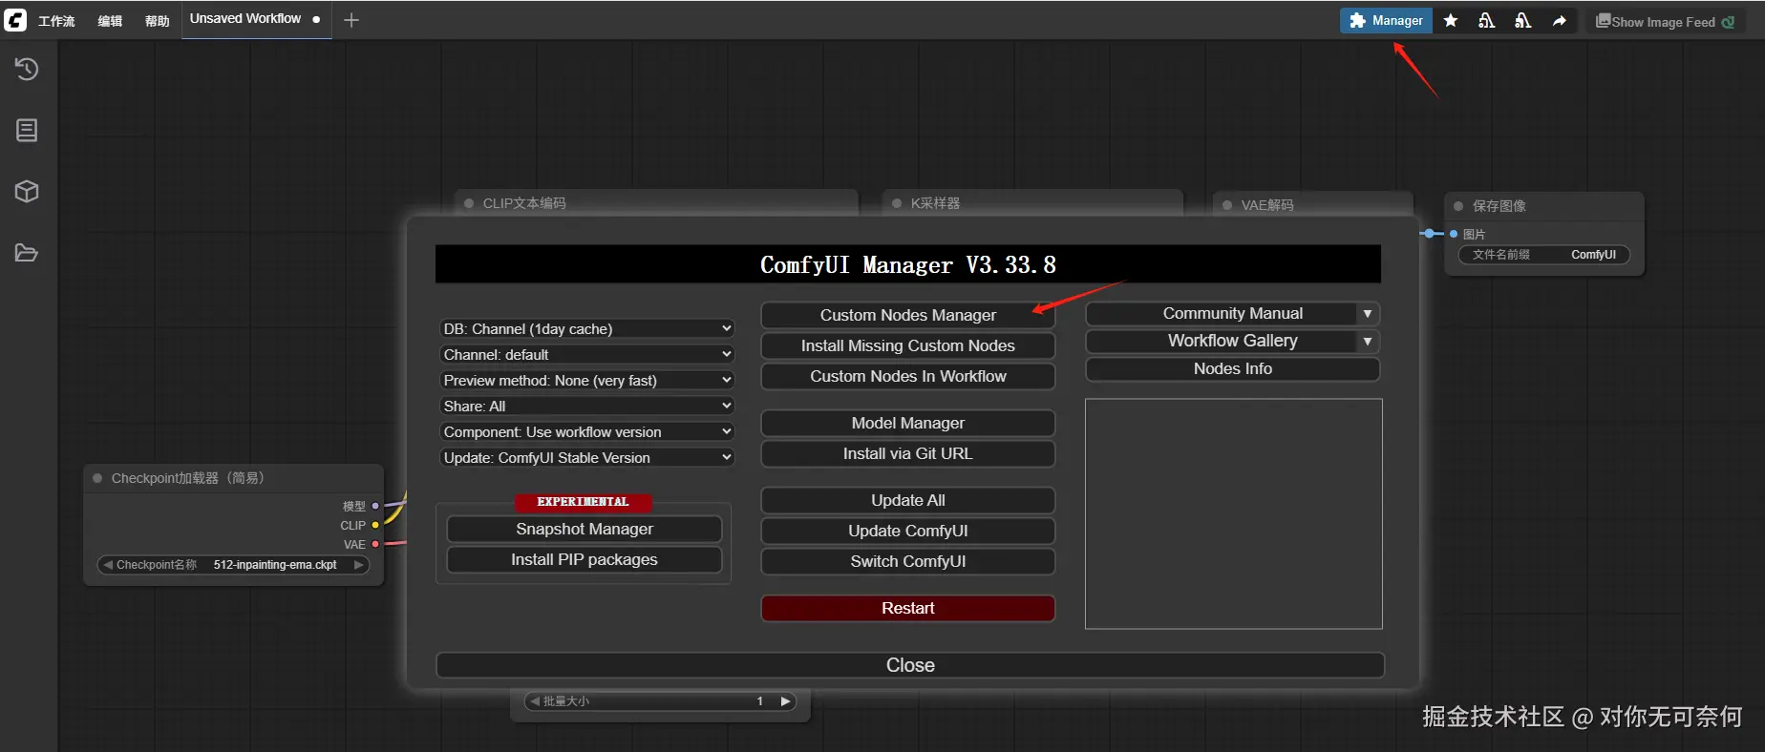Click the first model-unload icon beside the star

point(1487,20)
